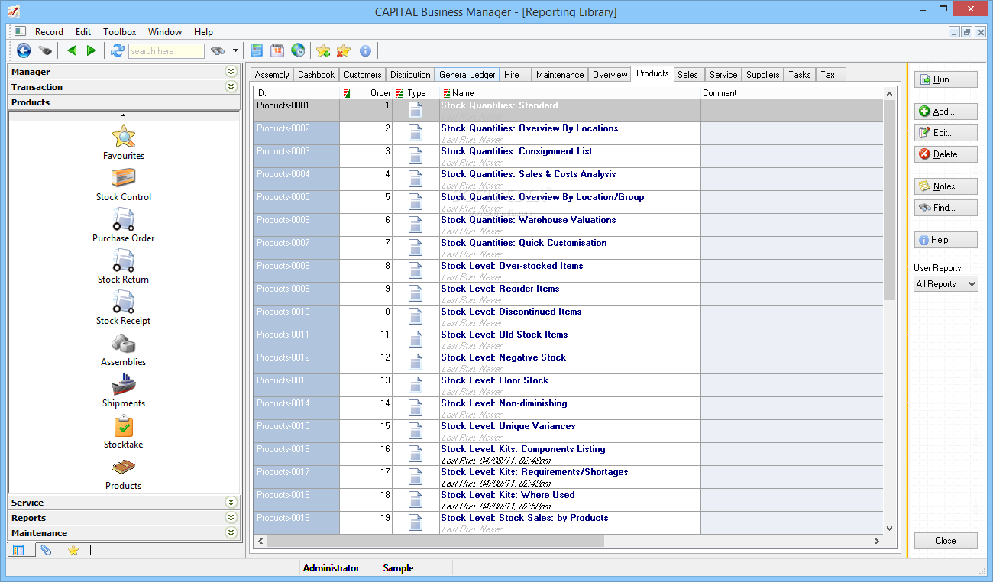Click the green previous record arrow
Screen dimensions: 993x582
[x=72, y=50]
